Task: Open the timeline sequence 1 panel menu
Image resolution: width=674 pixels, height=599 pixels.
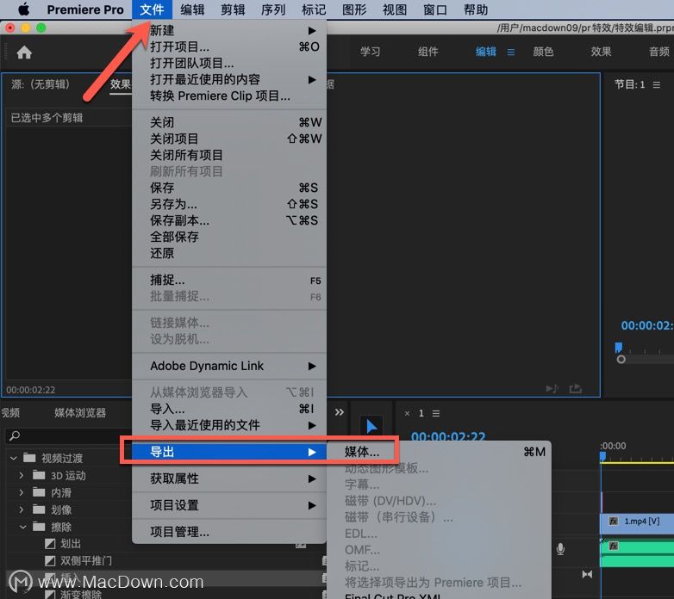Action: [436, 413]
